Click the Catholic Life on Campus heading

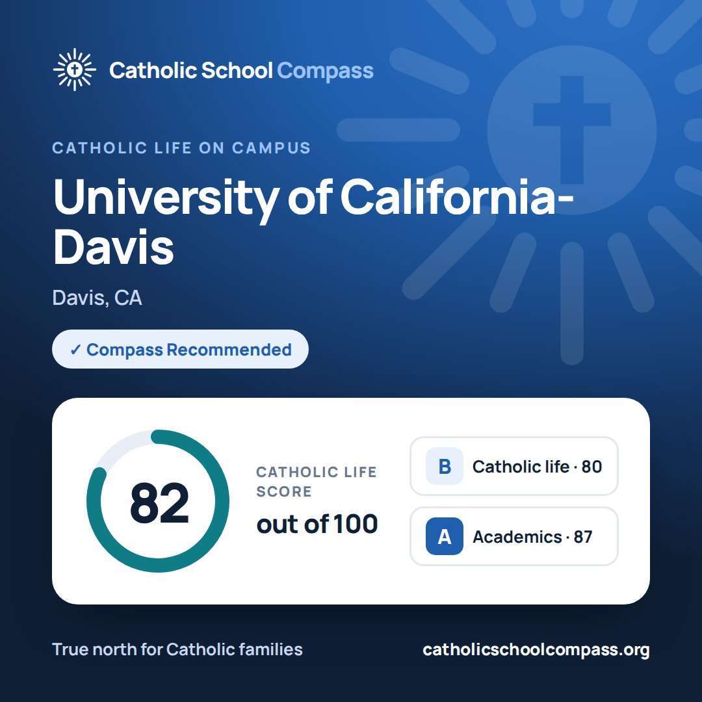(181, 148)
